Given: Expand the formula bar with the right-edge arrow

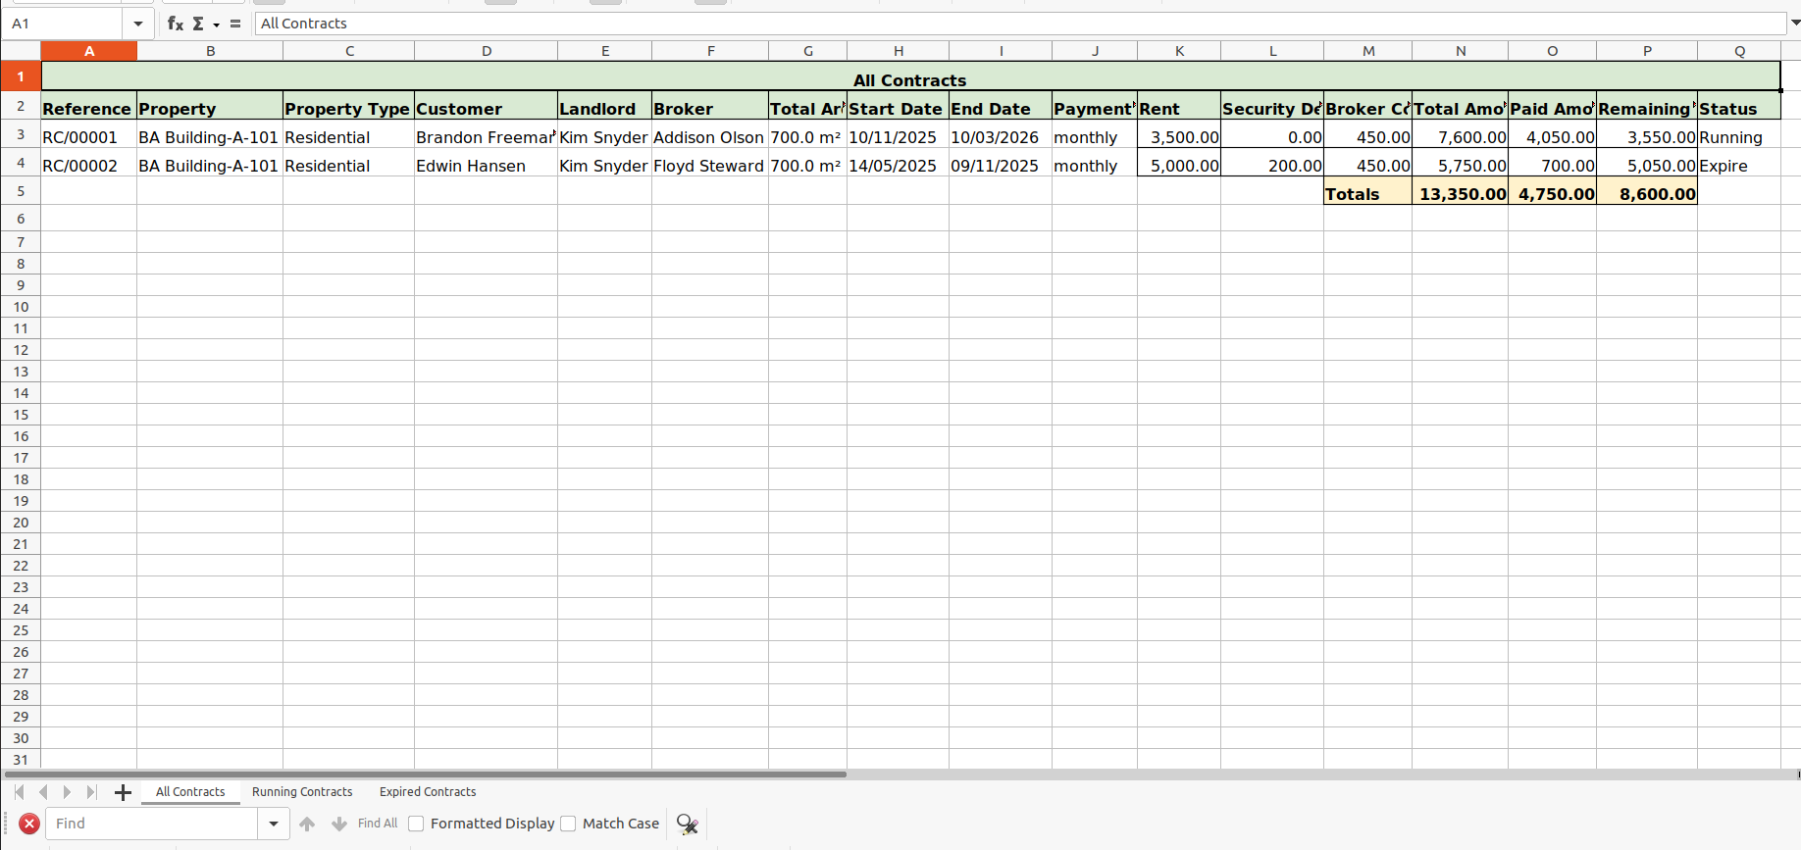Looking at the screenshot, I should tap(1794, 23).
